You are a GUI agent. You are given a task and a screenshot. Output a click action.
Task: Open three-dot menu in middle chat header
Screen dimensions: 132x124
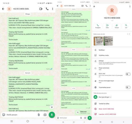coord(90,6)
